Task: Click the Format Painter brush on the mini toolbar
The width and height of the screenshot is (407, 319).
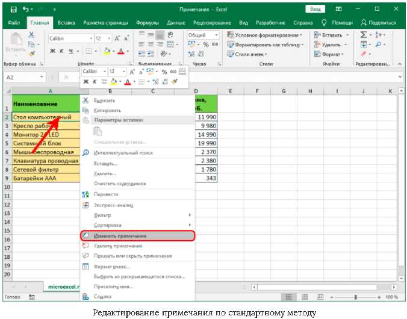Action: click(x=175, y=82)
